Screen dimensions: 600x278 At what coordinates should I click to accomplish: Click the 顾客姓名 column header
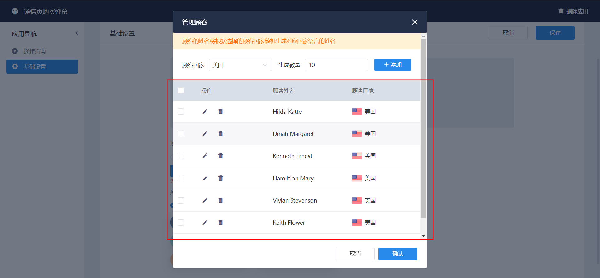[x=284, y=91]
